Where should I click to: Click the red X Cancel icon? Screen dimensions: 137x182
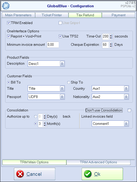click(20, 174)
